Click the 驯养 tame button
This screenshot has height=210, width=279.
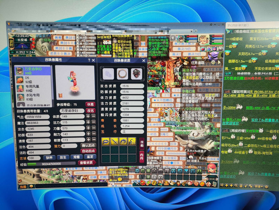(49, 157)
